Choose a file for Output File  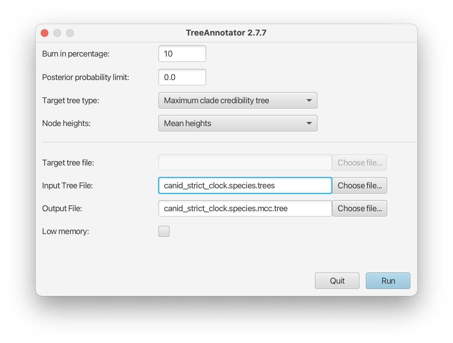pyautogui.click(x=359, y=209)
